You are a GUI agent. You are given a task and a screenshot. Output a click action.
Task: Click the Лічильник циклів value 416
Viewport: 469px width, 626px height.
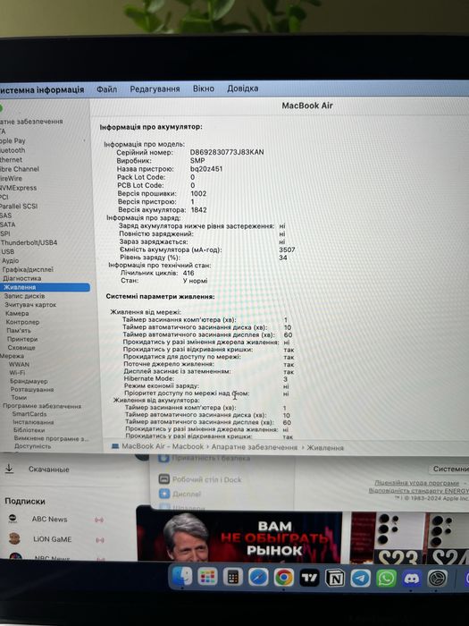pos(188,273)
